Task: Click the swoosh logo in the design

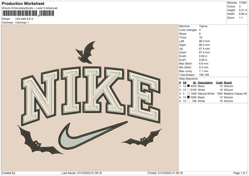Action: pos(92,136)
